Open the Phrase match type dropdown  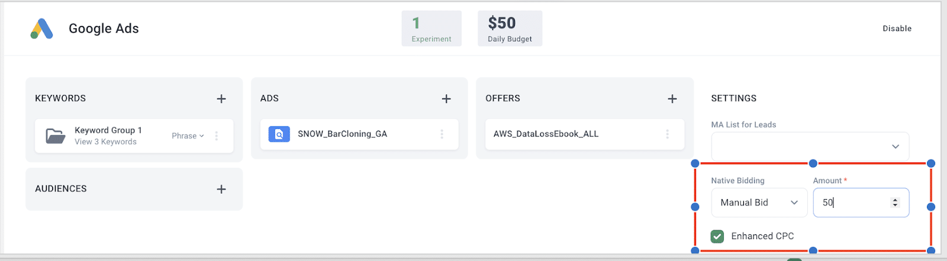(188, 136)
